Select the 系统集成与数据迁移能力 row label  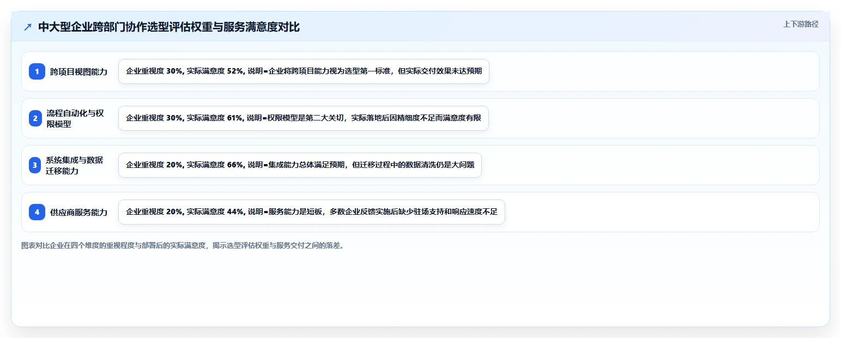[x=75, y=165]
